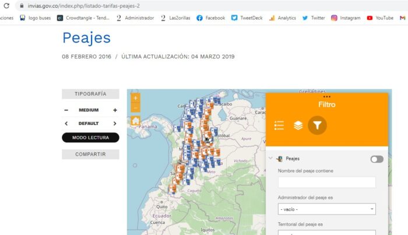Screen dimensions: 408x235
Task: Open Territorial del peaje dropdown
Action: click(x=327, y=233)
